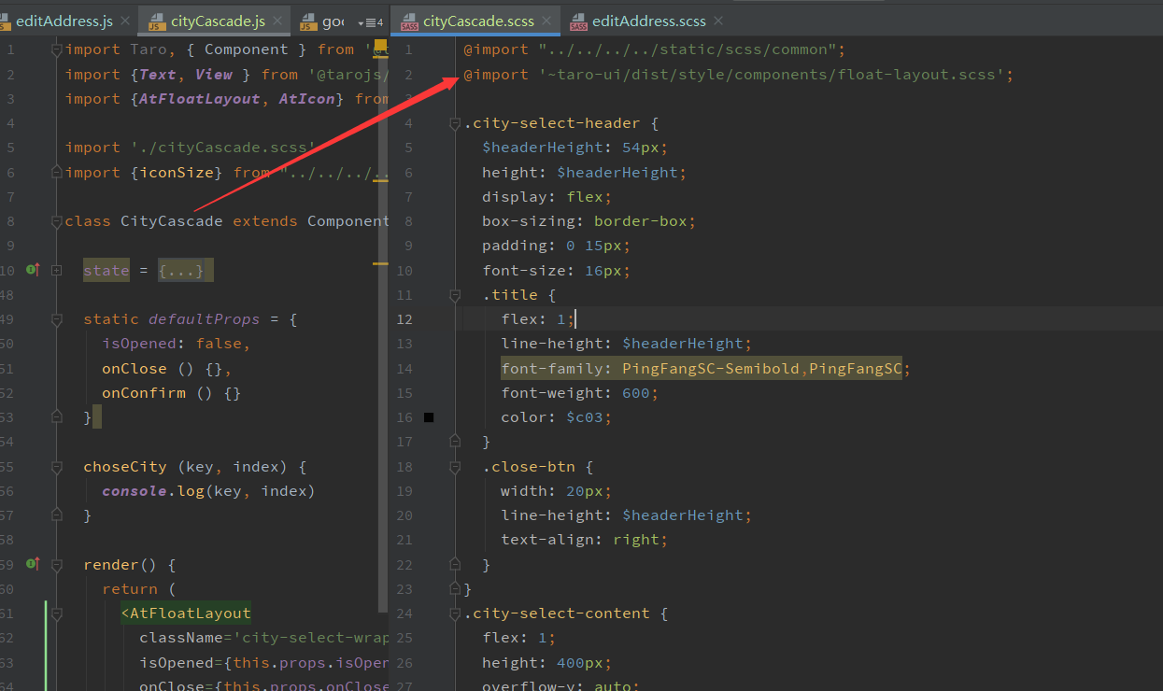Click the display: flex declaration
Viewport: 1163px width, 691px height.
click(547, 197)
